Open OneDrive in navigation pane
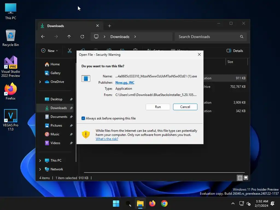 coord(57,81)
